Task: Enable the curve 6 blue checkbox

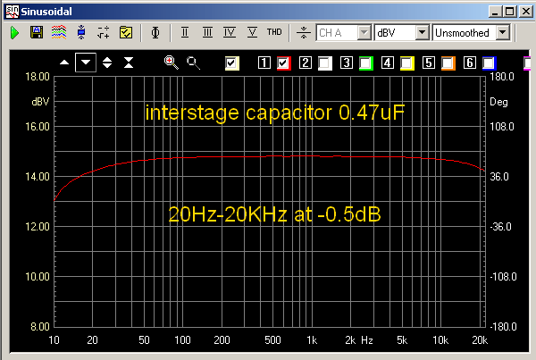Action: [488, 63]
